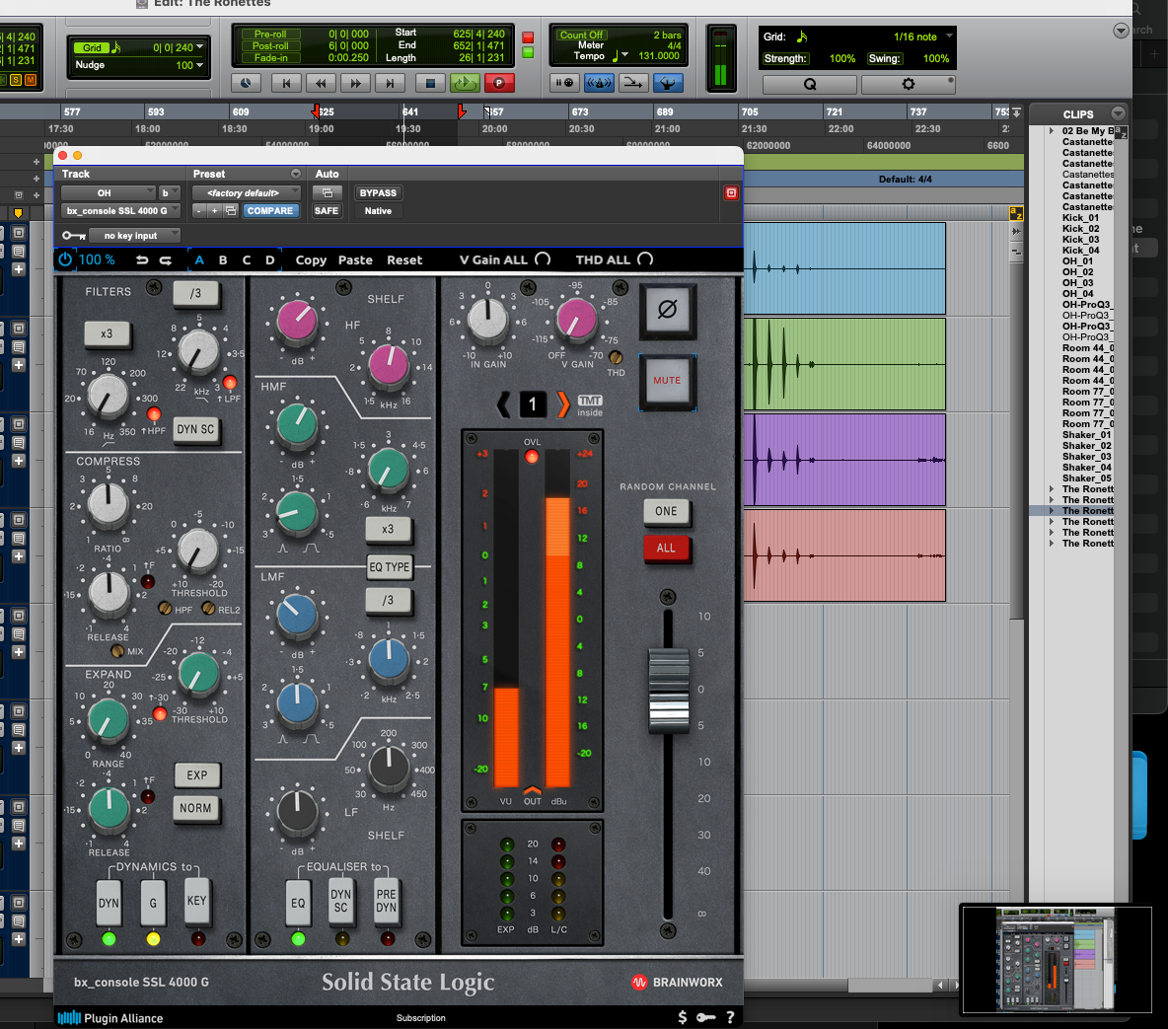The image size is (1168, 1029).
Task: Select settings slot A
Action: tap(199, 260)
